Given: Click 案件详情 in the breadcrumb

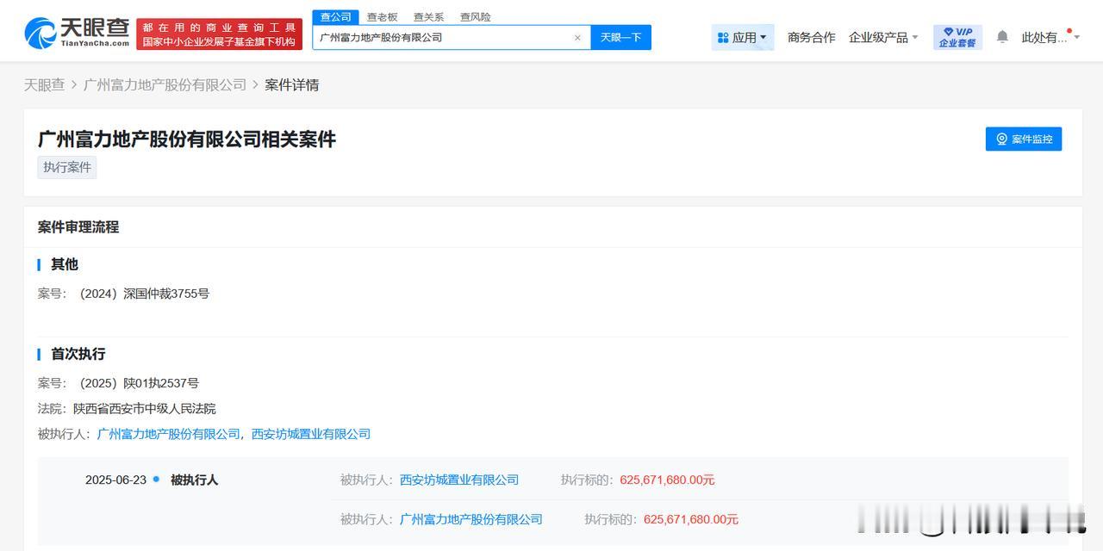Looking at the screenshot, I should tap(292, 84).
